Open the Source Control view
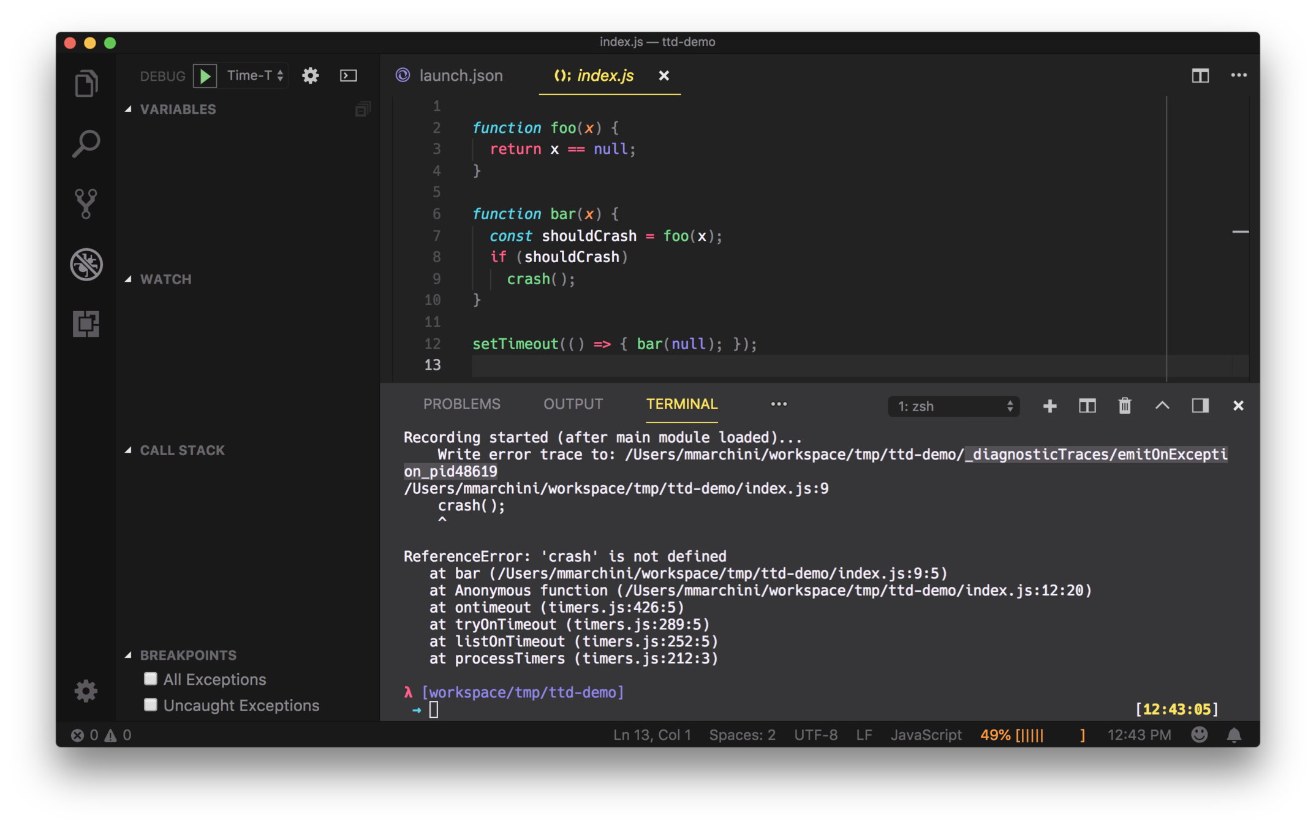This screenshot has width=1316, height=827. point(86,203)
